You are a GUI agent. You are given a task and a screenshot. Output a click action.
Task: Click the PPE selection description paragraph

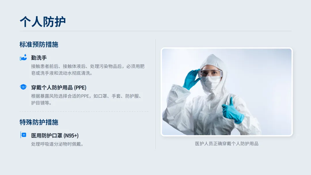(87, 100)
